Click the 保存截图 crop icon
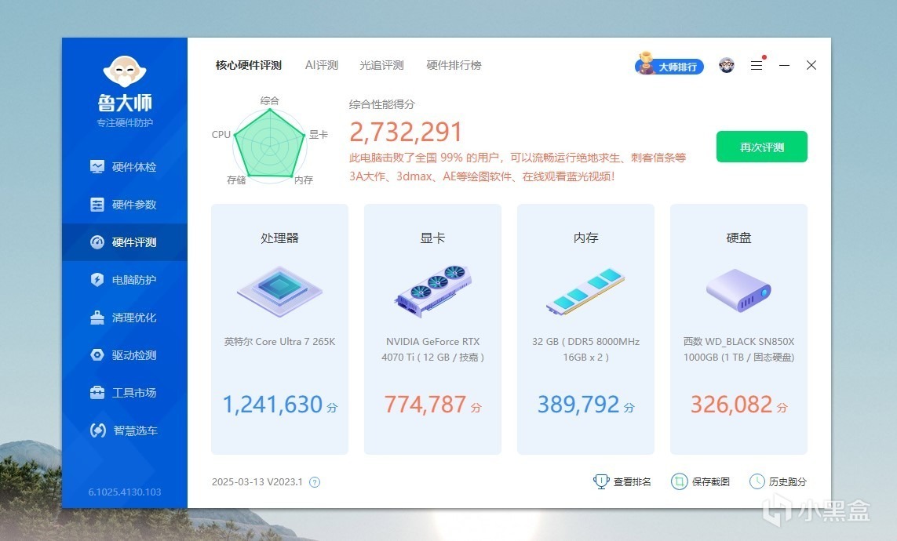This screenshot has width=897, height=541. 679,481
